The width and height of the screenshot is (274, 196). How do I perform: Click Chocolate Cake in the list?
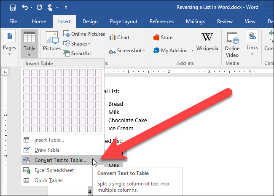click(x=128, y=121)
